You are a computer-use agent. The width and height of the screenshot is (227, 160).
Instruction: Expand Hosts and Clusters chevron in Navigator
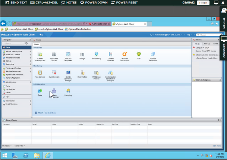pyautogui.click(x=31, y=54)
